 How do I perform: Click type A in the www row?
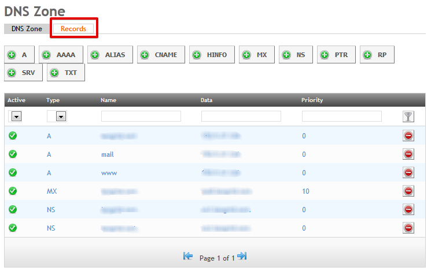coord(49,173)
